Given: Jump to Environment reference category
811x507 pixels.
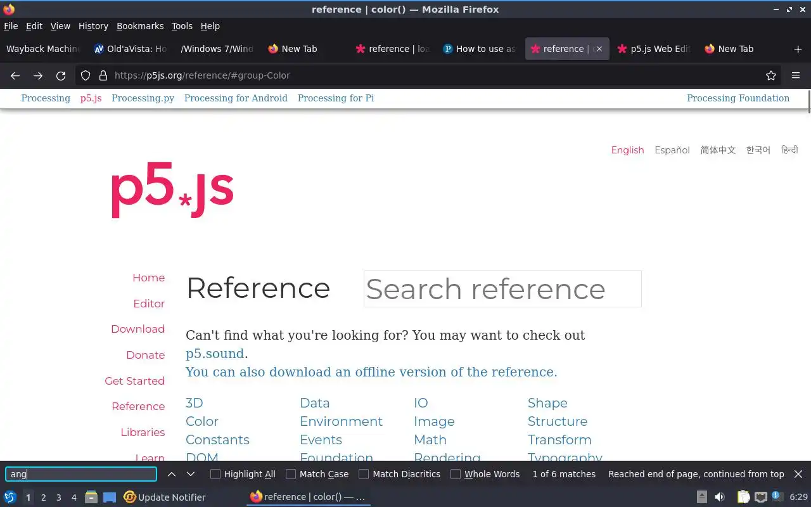Looking at the screenshot, I should point(341,421).
